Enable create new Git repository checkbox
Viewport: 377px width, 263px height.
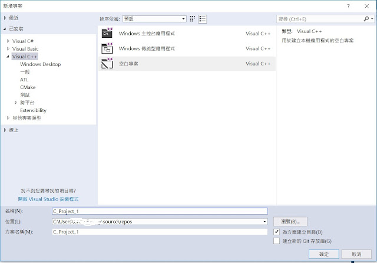point(276,241)
